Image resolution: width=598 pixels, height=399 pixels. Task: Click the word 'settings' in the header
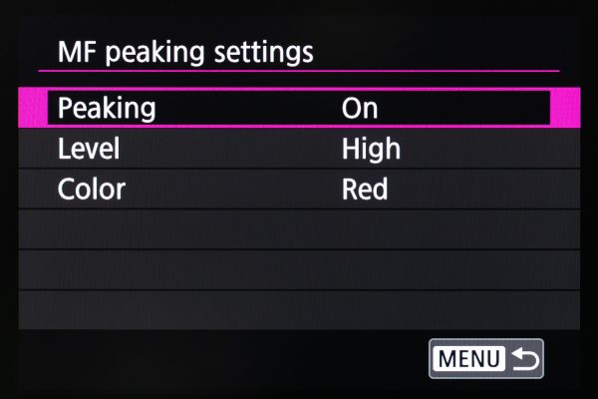(263, 53)
